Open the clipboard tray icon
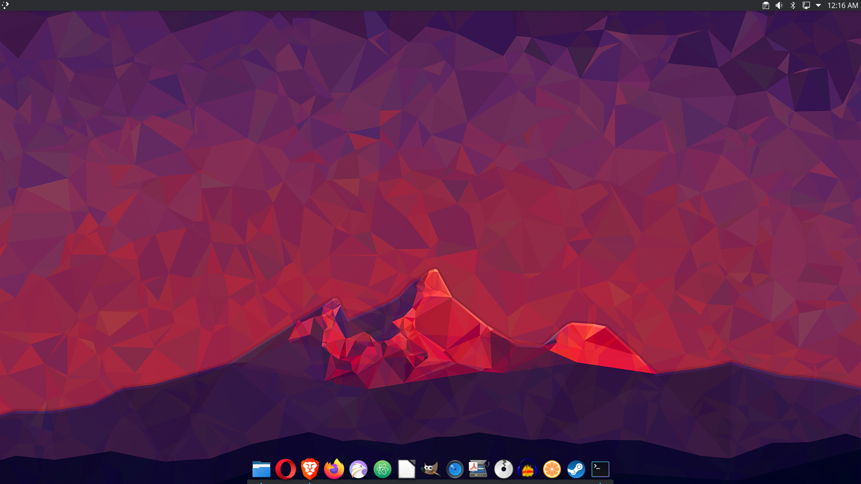Image resolution: width=861 pixels, height=484 pixels. click(x=766, y=5)
